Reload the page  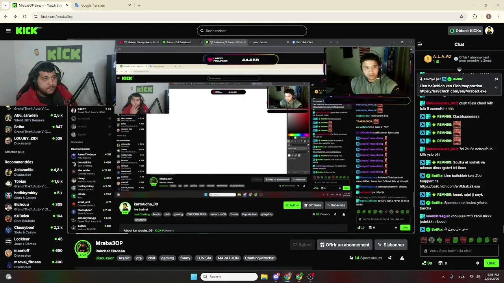pos(24,17)
